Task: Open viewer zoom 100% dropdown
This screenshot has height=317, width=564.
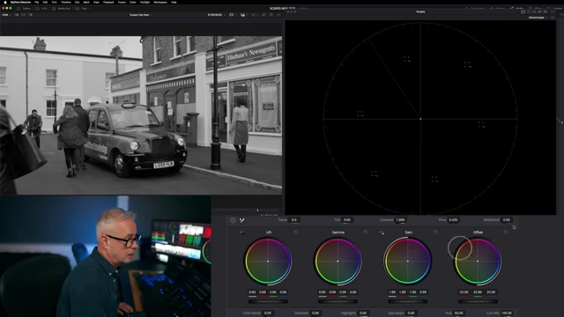Action: 6,15
